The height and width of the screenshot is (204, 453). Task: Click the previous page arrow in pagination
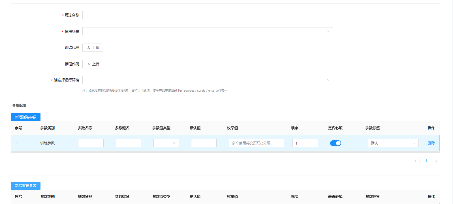(416, 161)
